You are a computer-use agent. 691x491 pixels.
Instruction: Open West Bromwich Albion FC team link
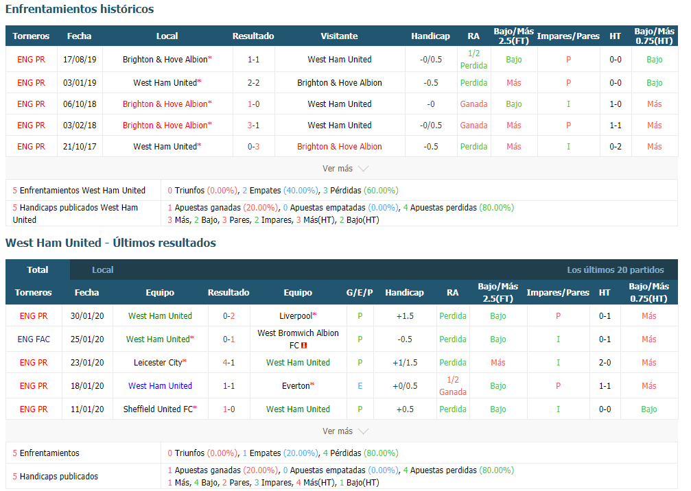point(298,339)
